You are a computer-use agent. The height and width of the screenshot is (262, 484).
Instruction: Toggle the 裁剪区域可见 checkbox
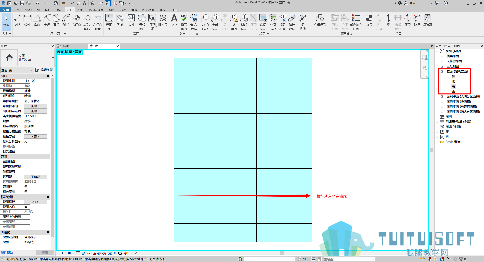(26, 167)
